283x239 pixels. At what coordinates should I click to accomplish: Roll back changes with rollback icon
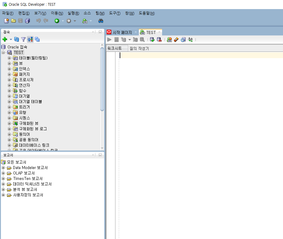(159, 39)
